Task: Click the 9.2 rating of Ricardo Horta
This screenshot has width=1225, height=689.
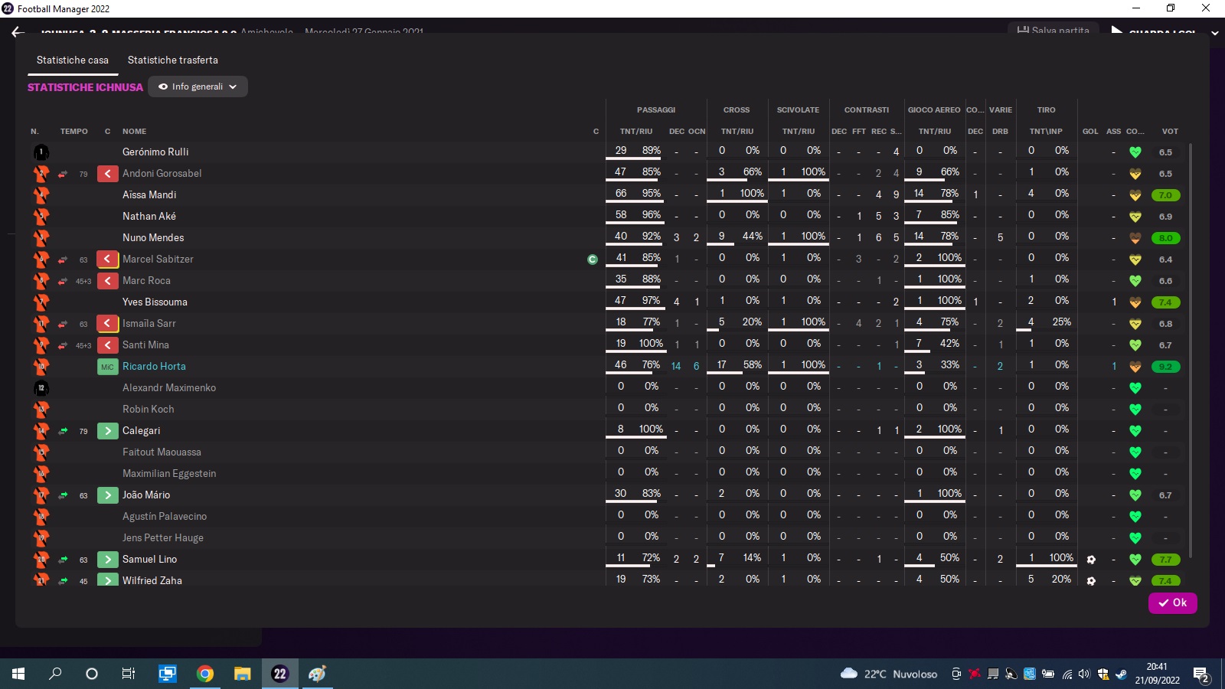Action: tap(1165, 367)
